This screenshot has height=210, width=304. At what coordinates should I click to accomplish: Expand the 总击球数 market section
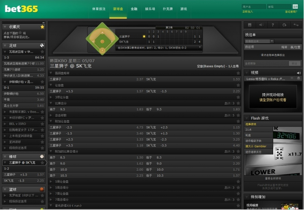tap(51, 115)
